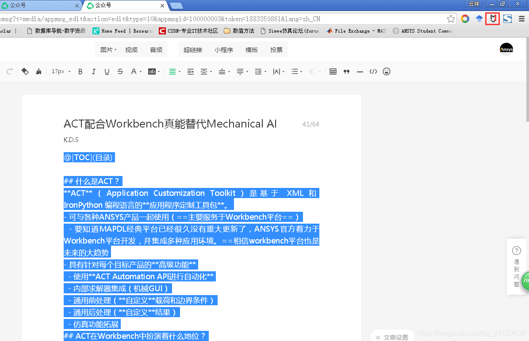The image size is (529, 341).
Task: Click the green text alignment icon
Action: [x=172, y=71]
